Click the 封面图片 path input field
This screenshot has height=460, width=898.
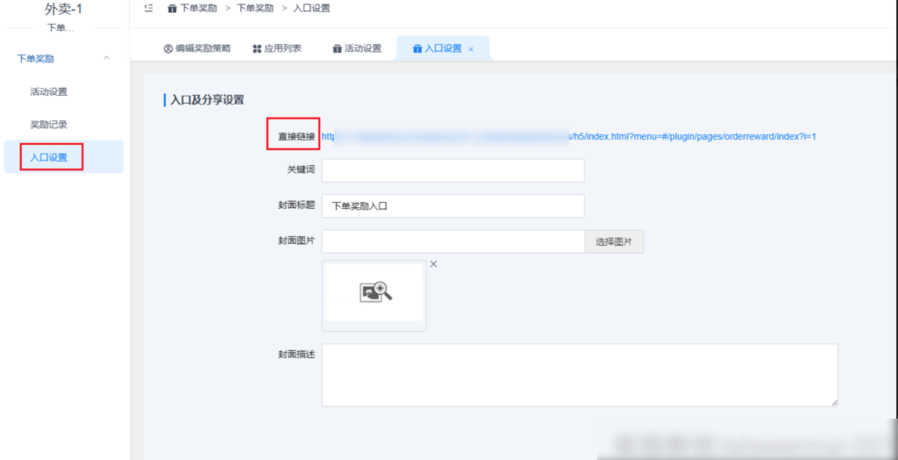click(x=453, y=241)
